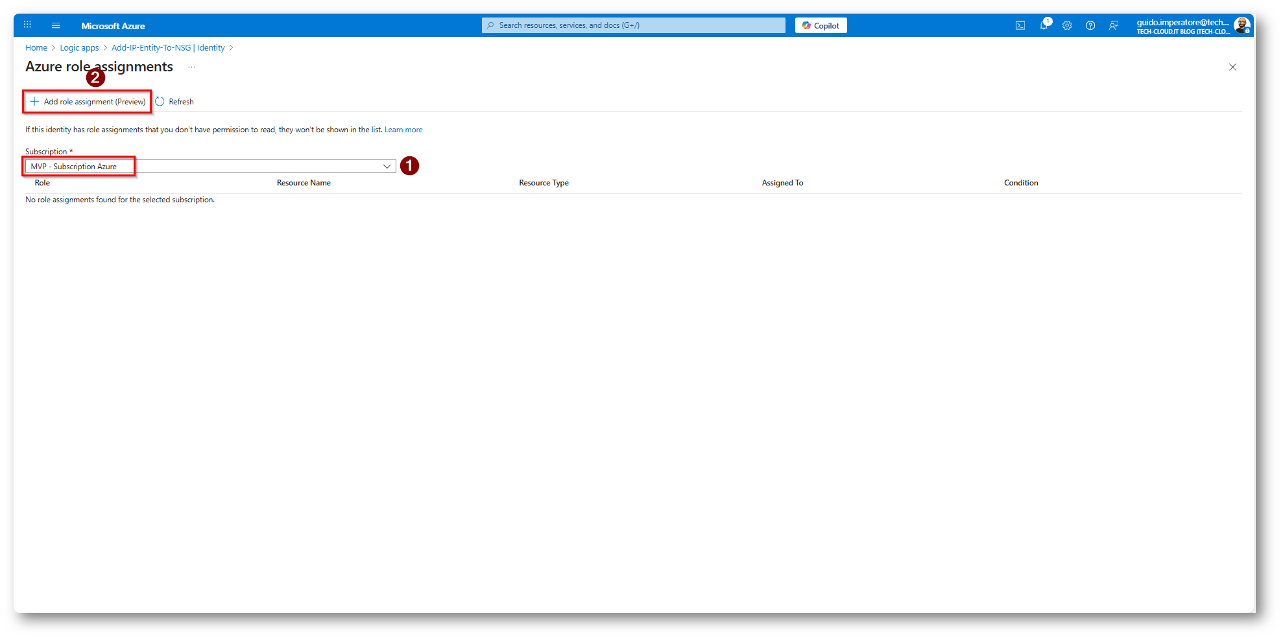
Task: Click the Azure role assignments title
Action: pyautogui.click(x=99, y=67)
